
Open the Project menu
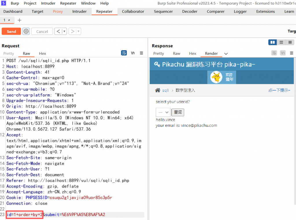(30, 3)
